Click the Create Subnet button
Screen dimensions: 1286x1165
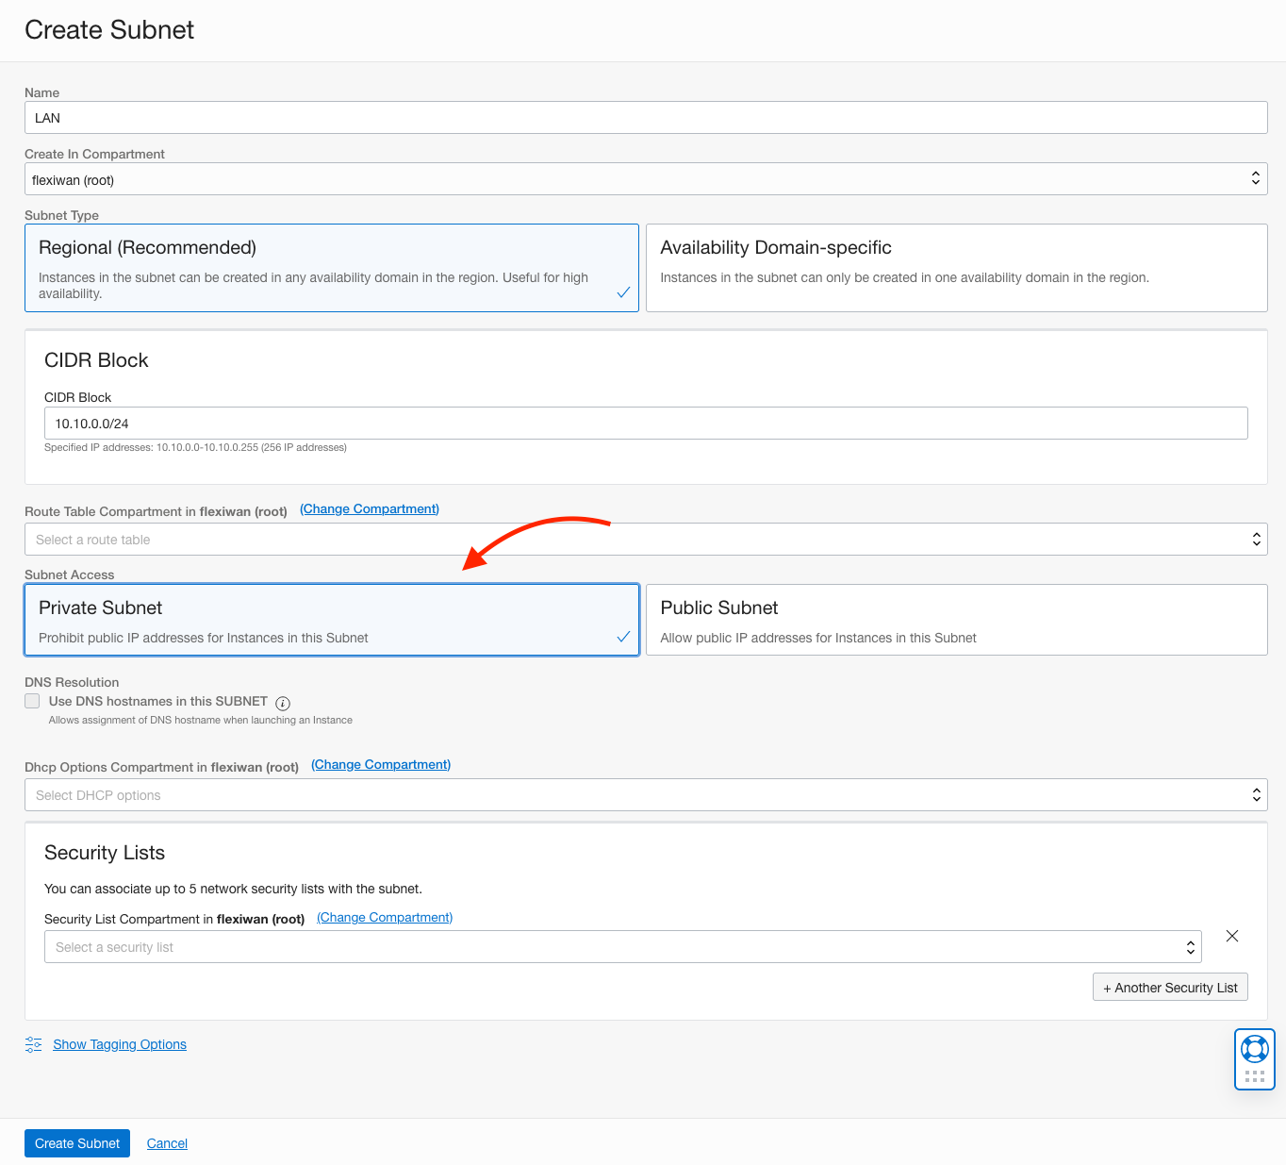tap(77, 1143)
